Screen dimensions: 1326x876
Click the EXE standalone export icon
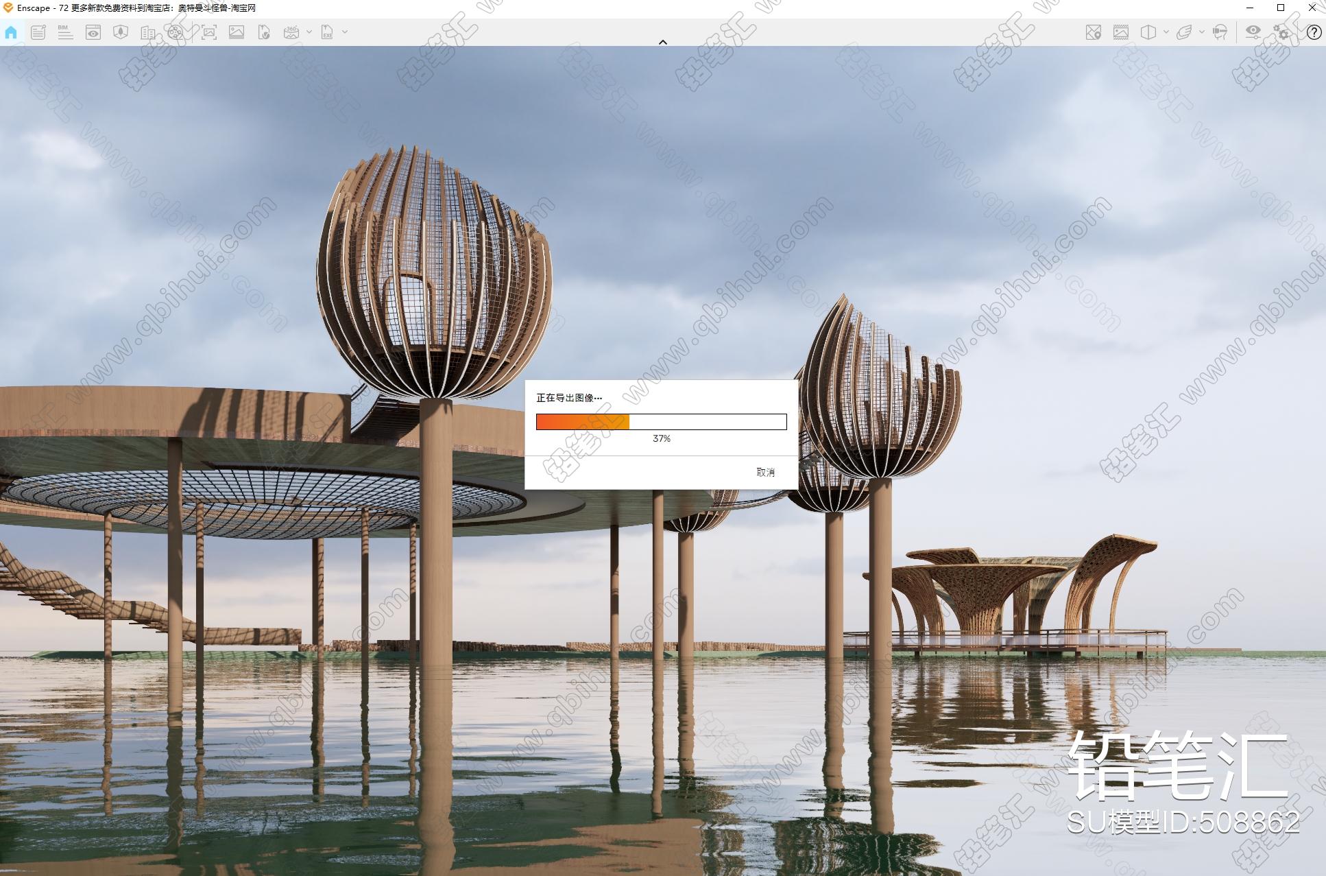(x=327, y=32)
